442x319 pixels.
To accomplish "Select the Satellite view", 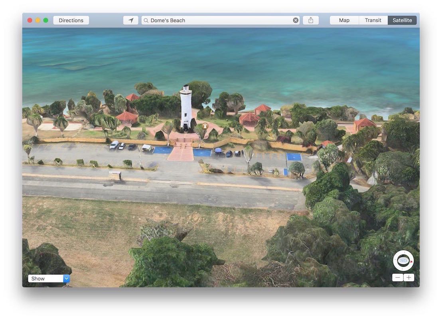I will [402, 20].
